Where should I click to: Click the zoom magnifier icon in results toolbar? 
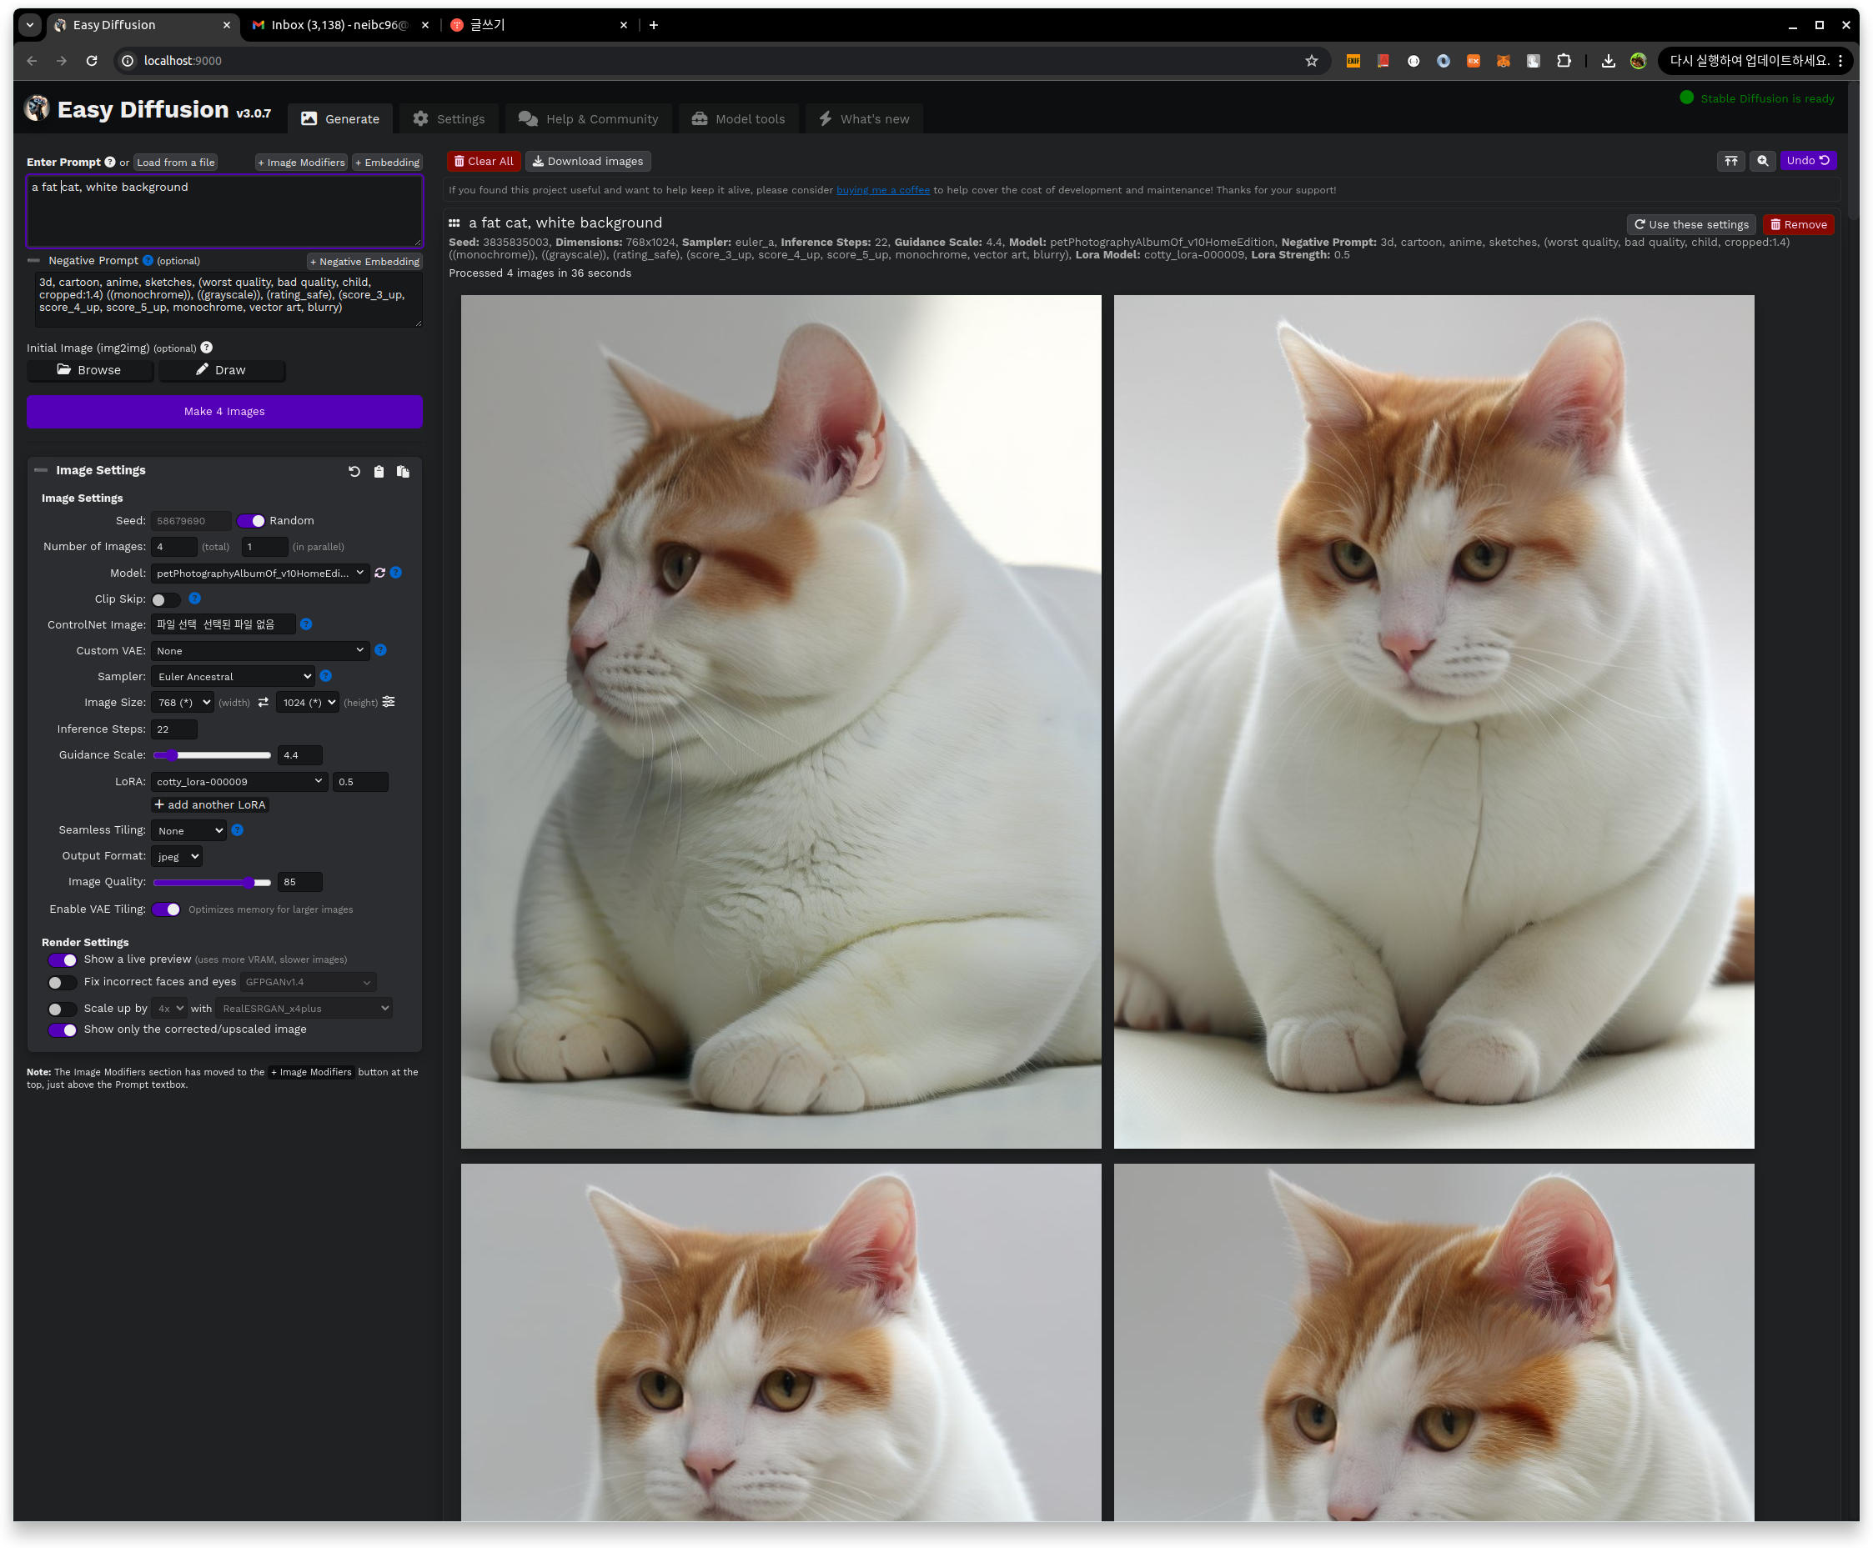[x=1761, y=161]
